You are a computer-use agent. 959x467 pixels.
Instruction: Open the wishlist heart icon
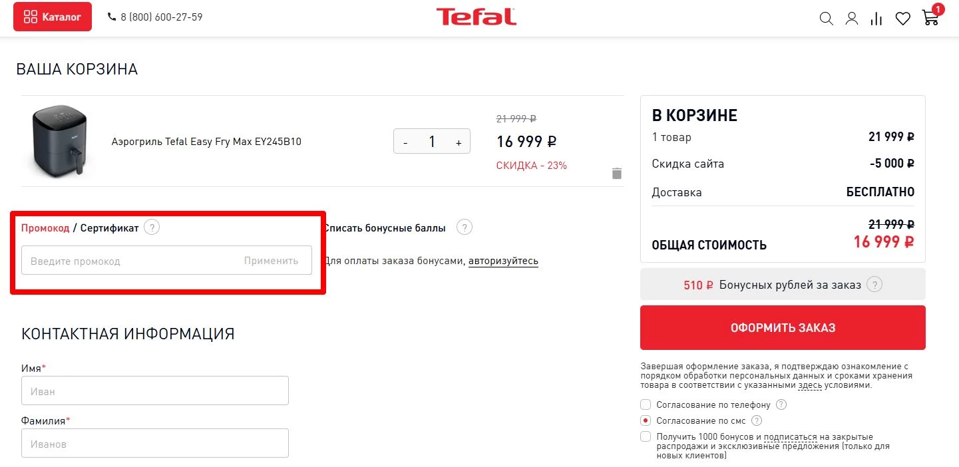coord(902,19)
